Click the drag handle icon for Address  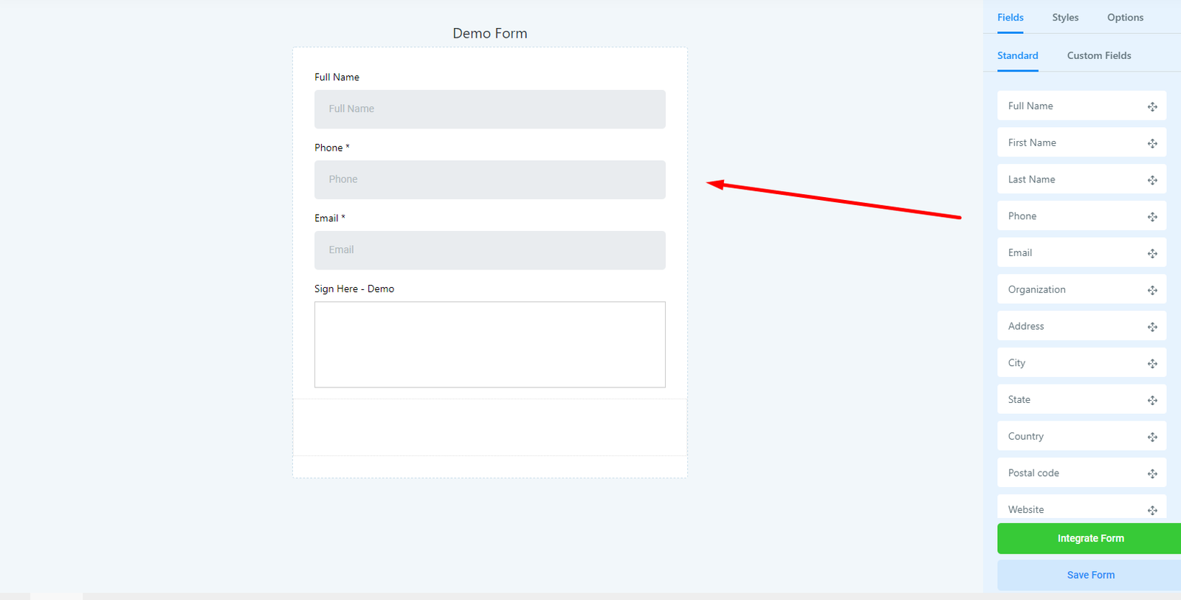point(1152,327)
